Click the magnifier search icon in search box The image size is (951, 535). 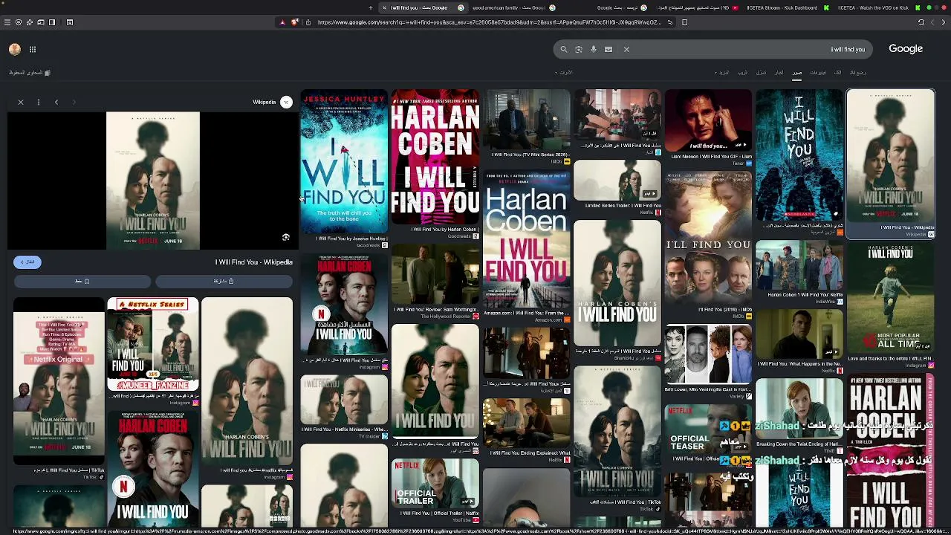click(564, 49)
